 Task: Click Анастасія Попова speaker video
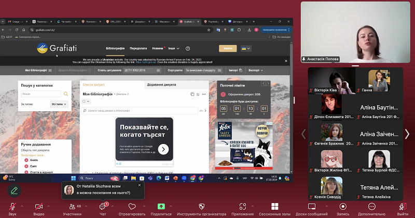(x=355, y=32)
